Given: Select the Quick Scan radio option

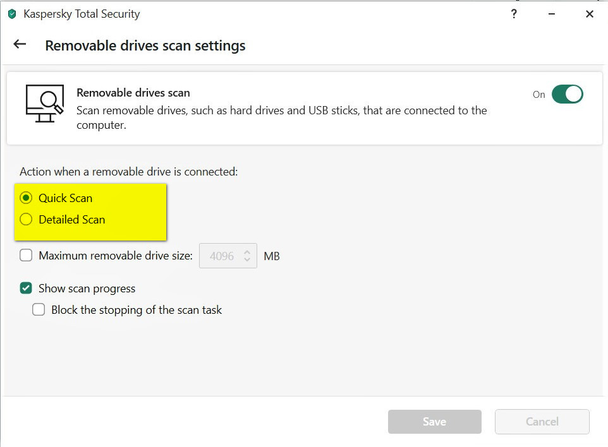Looking at the screenshot, I should 26,198.
